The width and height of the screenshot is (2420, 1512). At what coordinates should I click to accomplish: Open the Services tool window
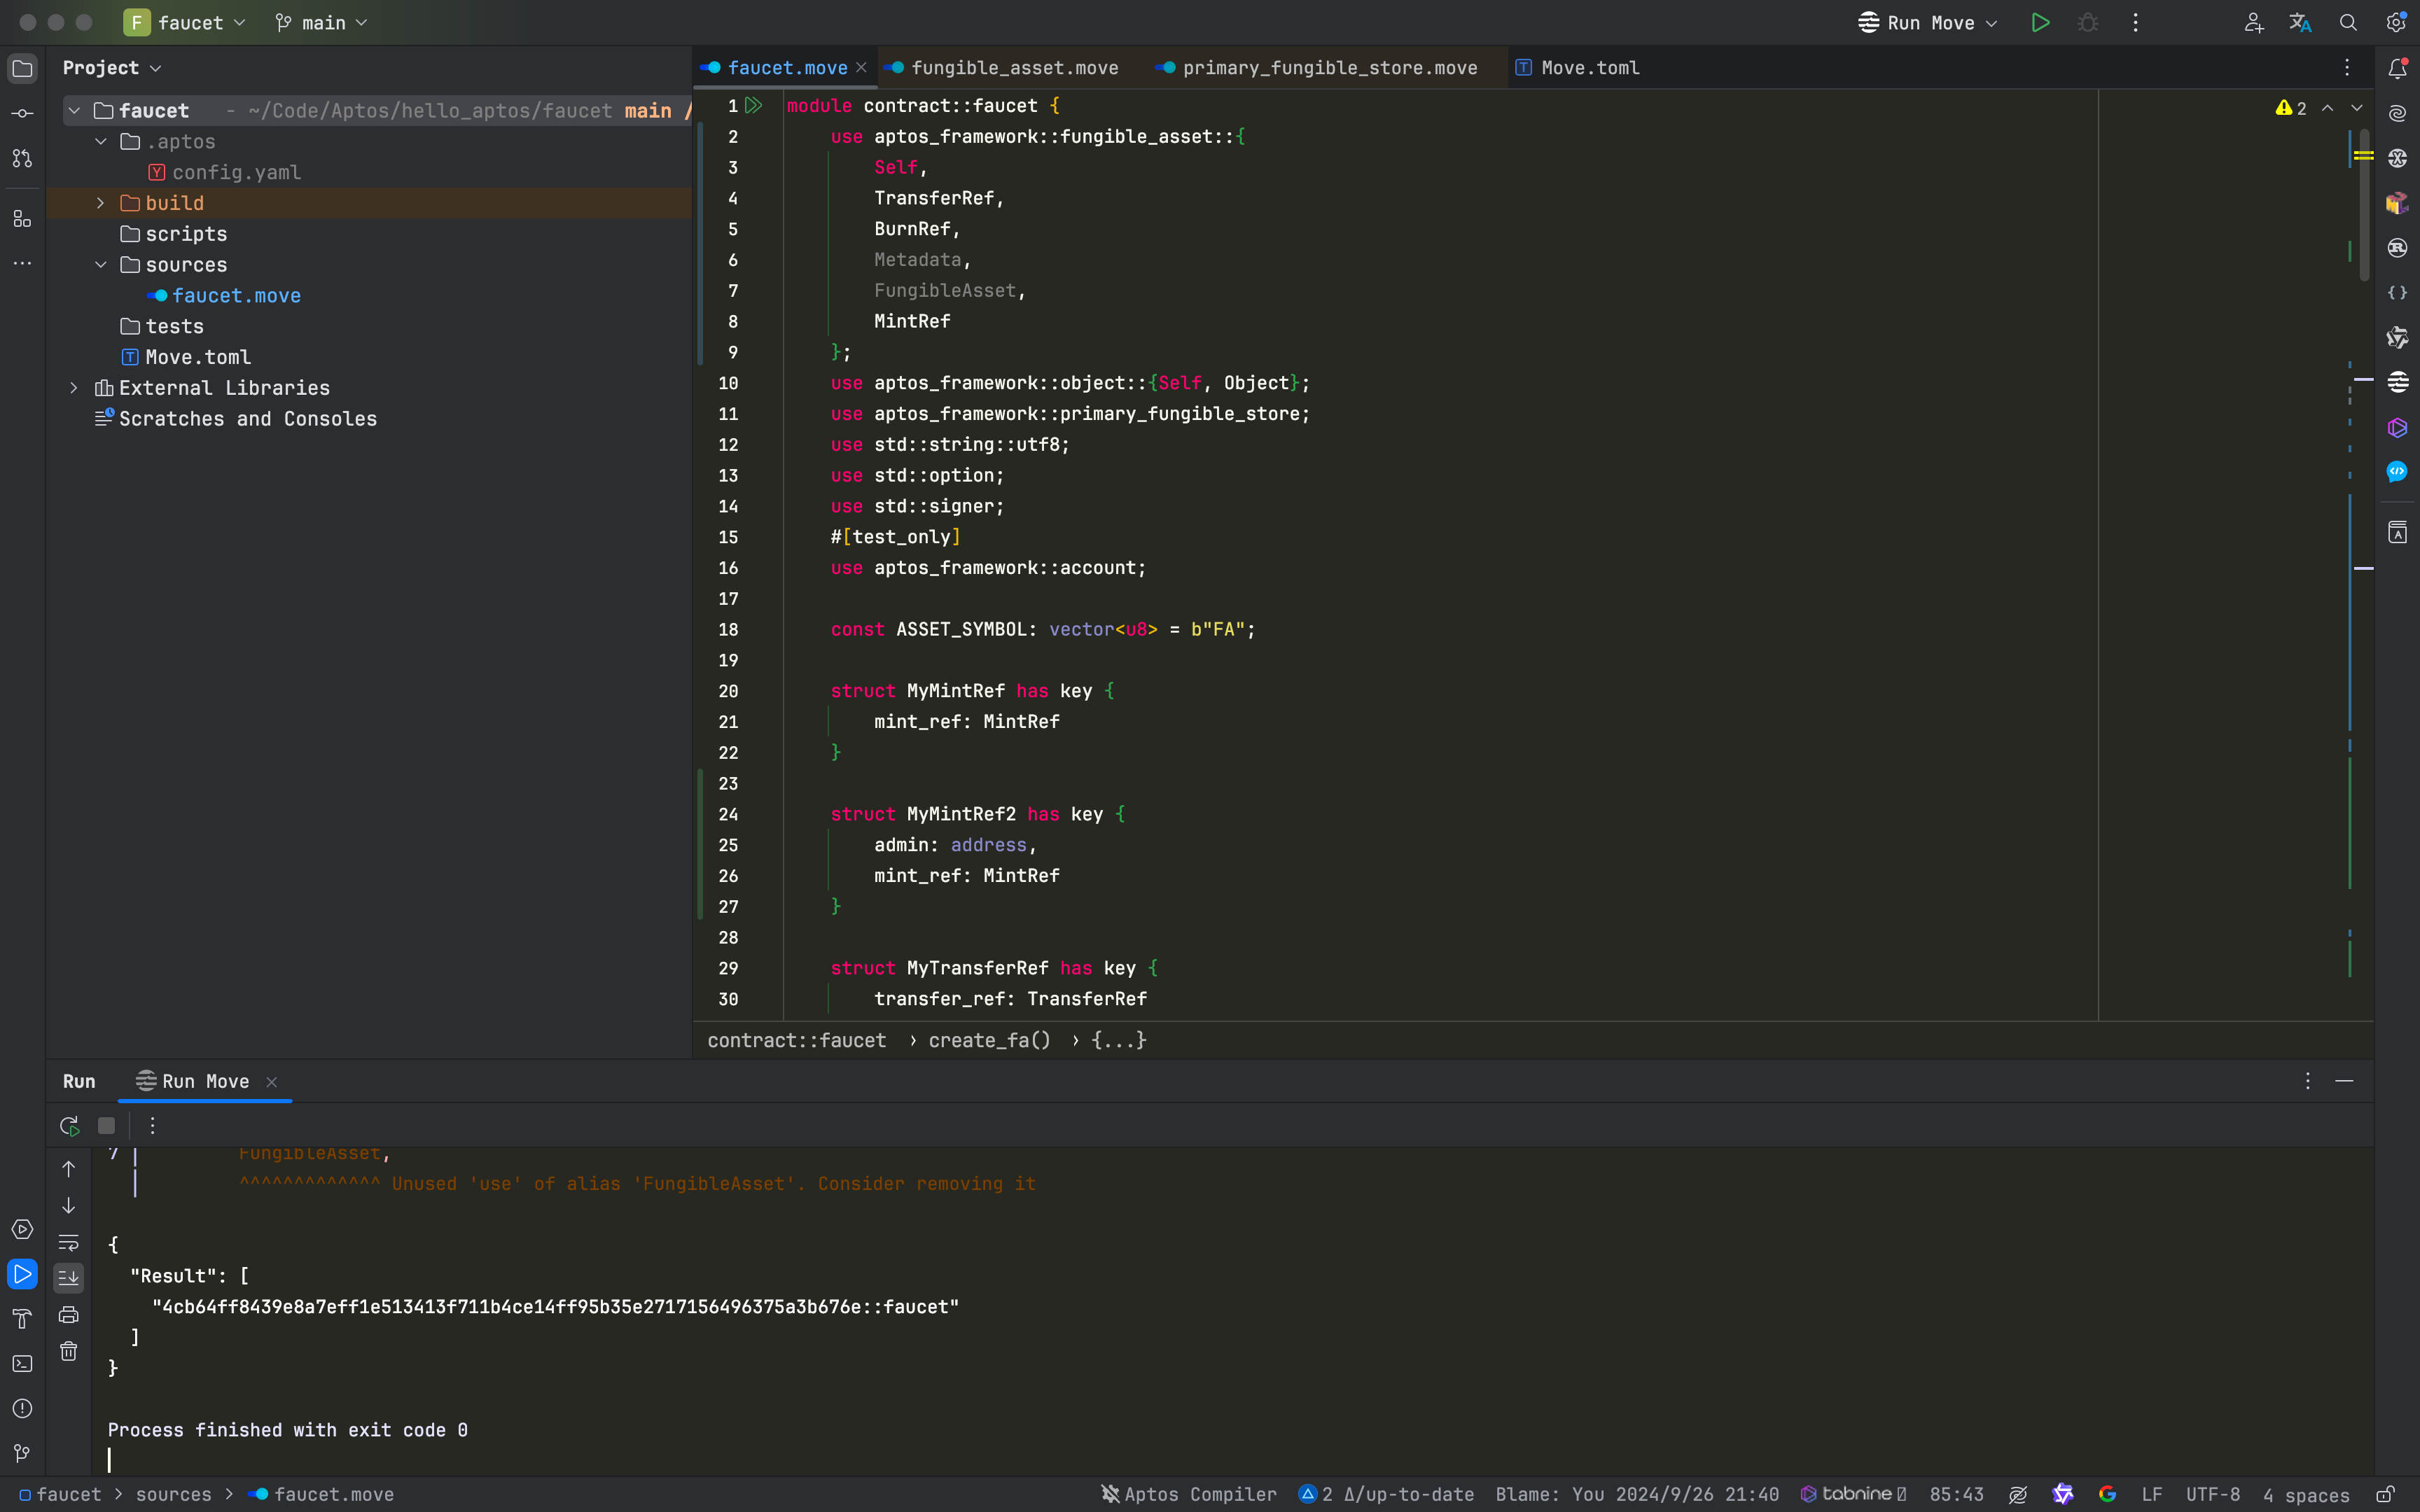tap(22, 1229)
